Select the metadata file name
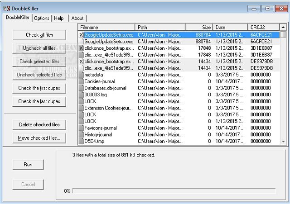Screen dimensions: 290x204 point(94,75)
